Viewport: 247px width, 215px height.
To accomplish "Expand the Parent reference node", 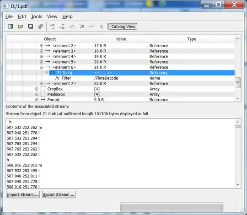I will 37,100.
